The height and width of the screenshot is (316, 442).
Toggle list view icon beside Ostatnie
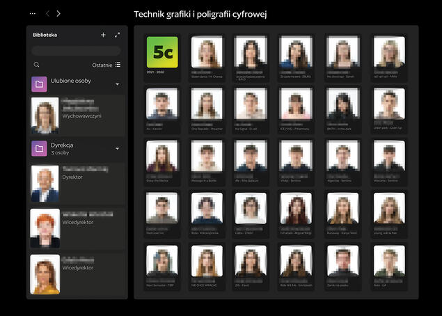[x=118, y=65]
